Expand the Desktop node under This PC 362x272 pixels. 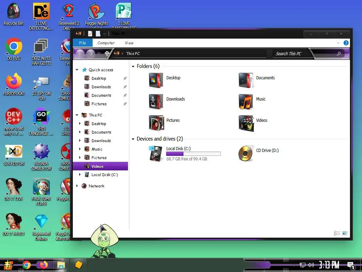point(80,124)
